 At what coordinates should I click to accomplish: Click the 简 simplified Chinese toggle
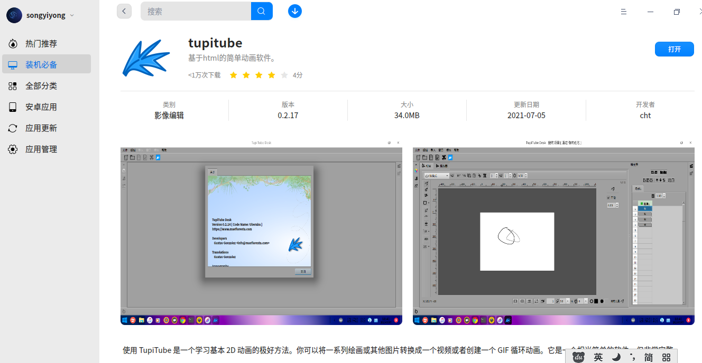point(649,357)
